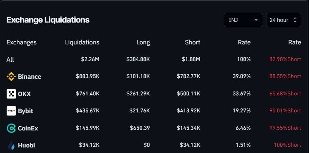This screenshot has width=309, height=153.
Task: Click the OKX logo icon
Action: (x=11, y=94)
